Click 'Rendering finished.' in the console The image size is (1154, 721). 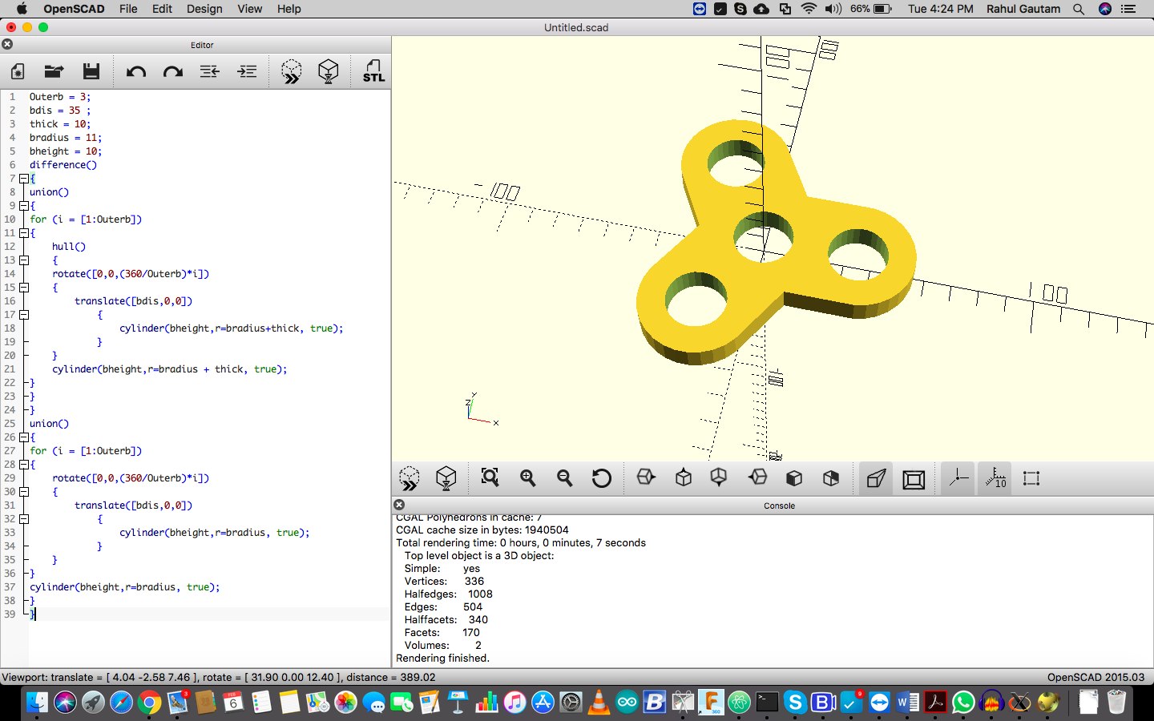coord(442,659)
